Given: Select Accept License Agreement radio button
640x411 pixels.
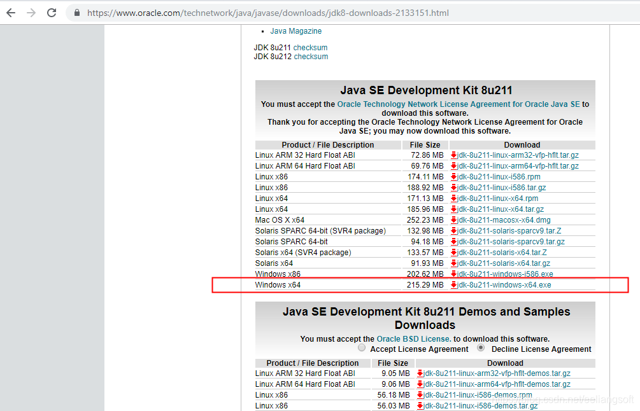Looking at the screenshot, I should click(x=362, y=348).
